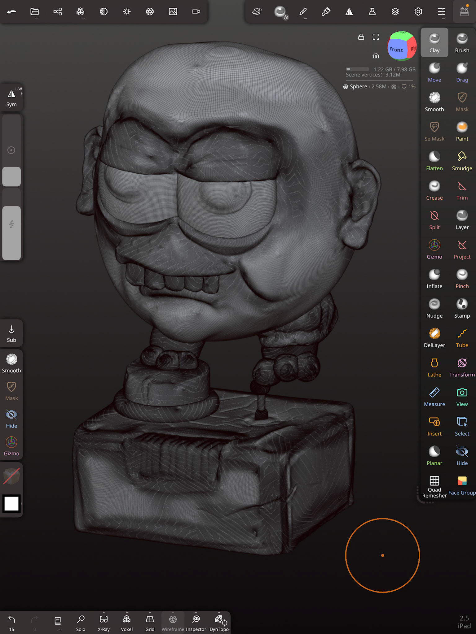This screenshot has width=476, height=634.
Task: Choose the Lathe tool
Action: point(434,367)
